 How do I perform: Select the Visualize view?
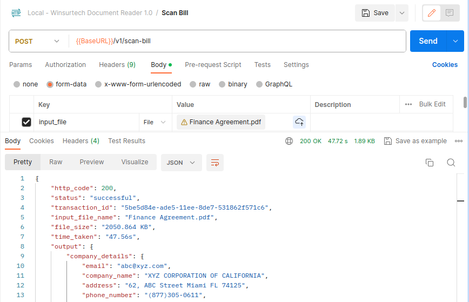tap(135, 162)
